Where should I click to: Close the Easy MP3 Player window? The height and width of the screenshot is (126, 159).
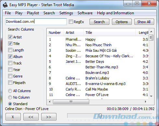coord(149,4)
